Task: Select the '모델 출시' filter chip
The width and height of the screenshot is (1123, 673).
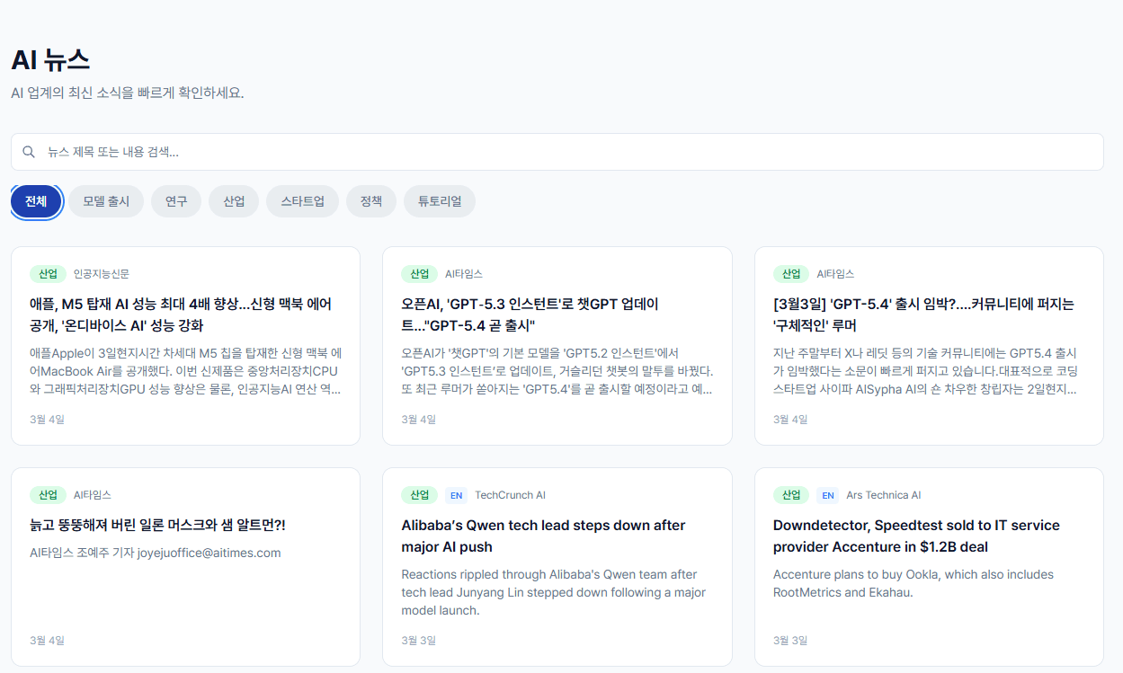Action: [105, 200]
